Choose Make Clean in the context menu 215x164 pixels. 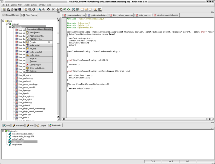click(x=39, y=55)
